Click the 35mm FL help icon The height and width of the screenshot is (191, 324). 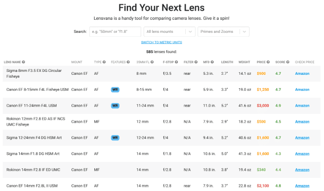click(x=152, y=62)
